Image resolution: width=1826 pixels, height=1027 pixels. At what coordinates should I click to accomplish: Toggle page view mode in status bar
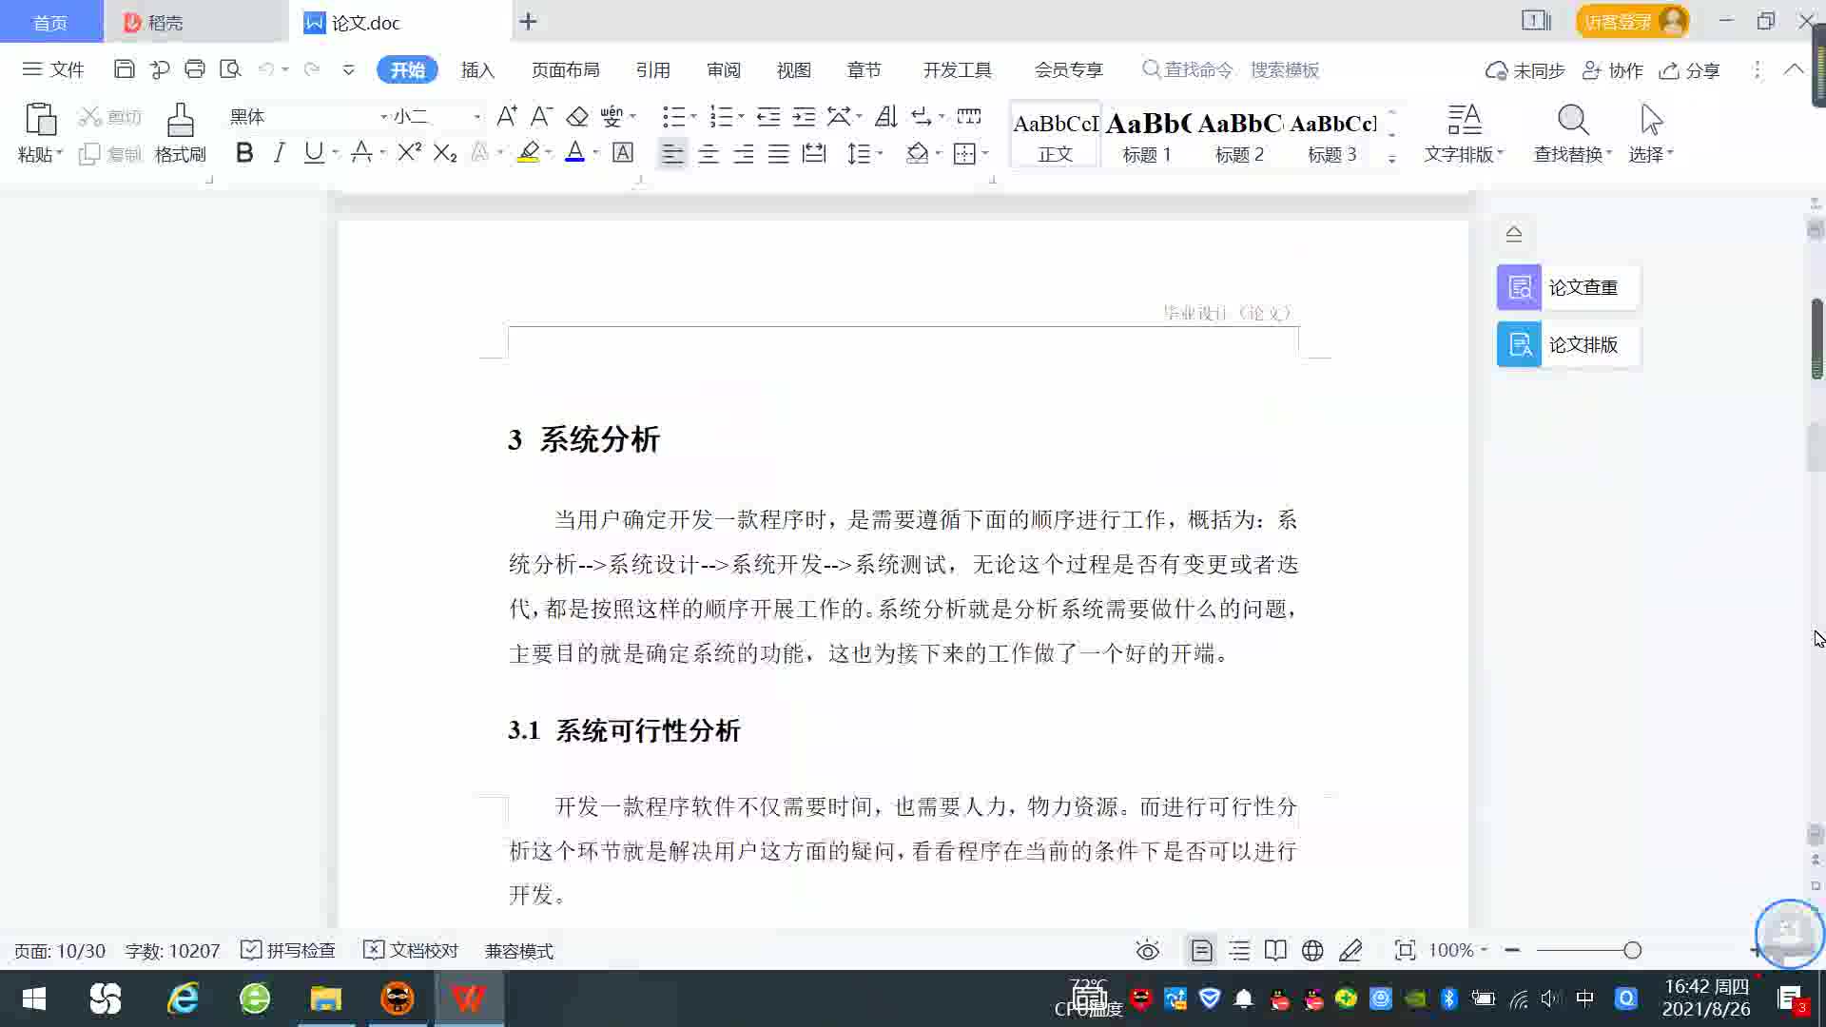point(1201,950)
